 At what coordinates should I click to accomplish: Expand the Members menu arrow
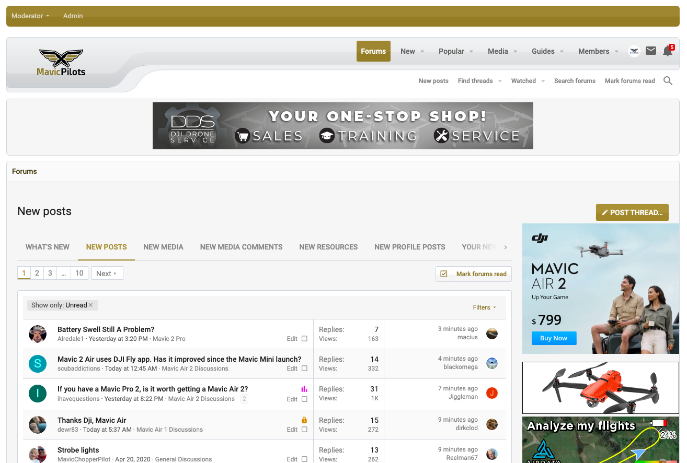click(x=616, y=51)
